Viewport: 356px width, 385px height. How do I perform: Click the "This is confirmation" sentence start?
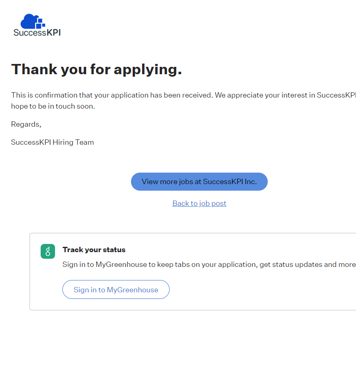click(39, 95)
